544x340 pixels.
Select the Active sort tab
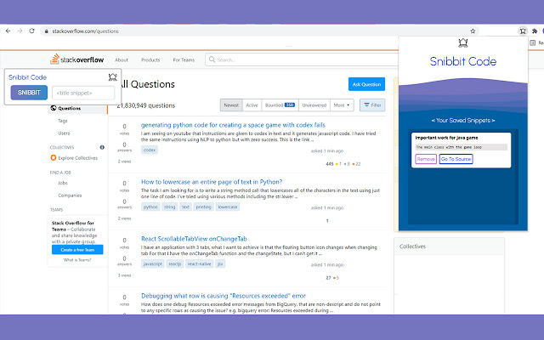tap(252, 105)
